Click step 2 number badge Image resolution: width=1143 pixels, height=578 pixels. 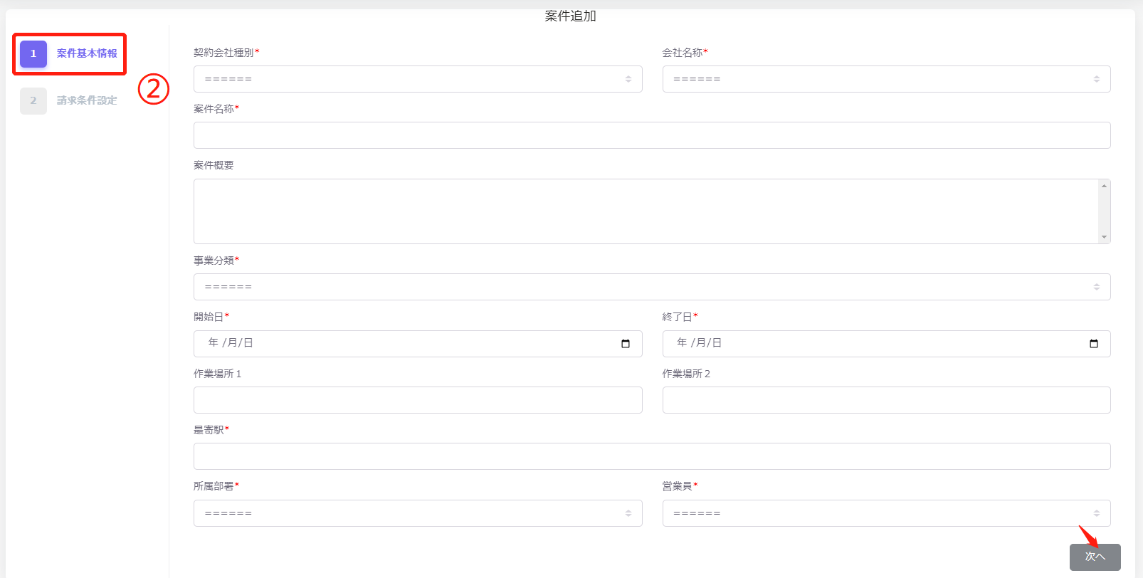[33, 101]
